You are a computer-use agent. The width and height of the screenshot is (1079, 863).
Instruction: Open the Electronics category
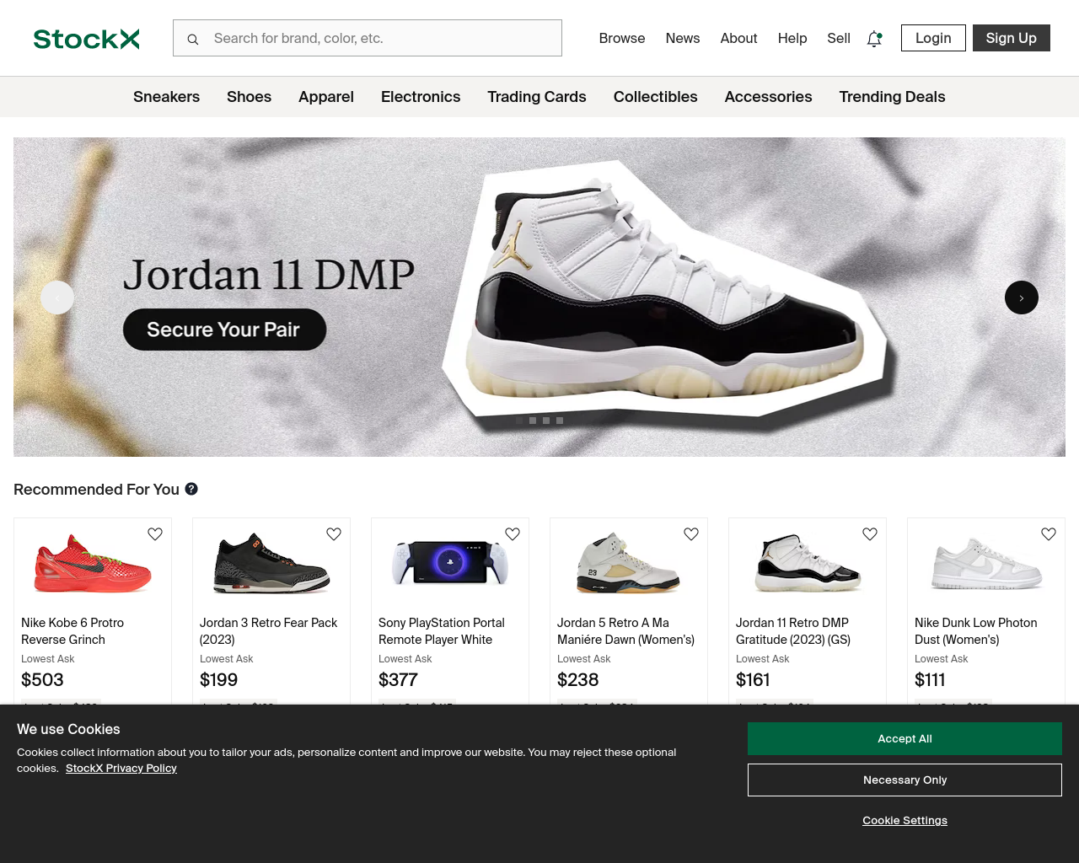point(421,97)
